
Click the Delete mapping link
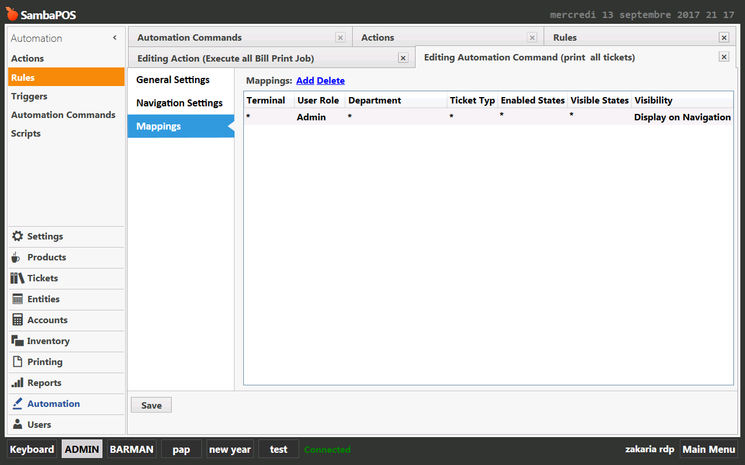tap(331, 81)
